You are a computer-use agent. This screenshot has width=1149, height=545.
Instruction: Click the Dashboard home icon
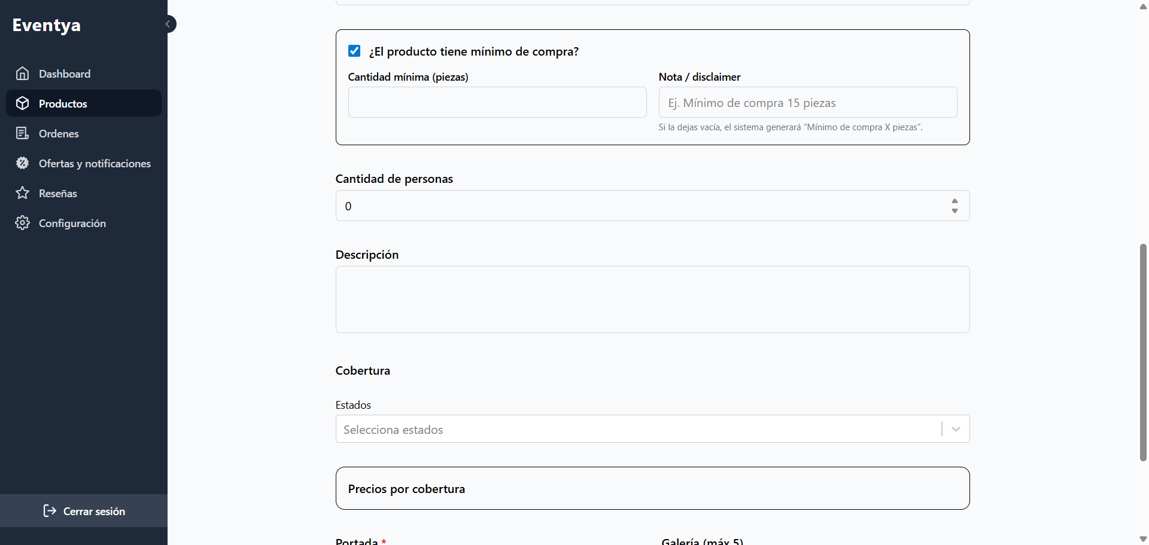pos(22,73)
